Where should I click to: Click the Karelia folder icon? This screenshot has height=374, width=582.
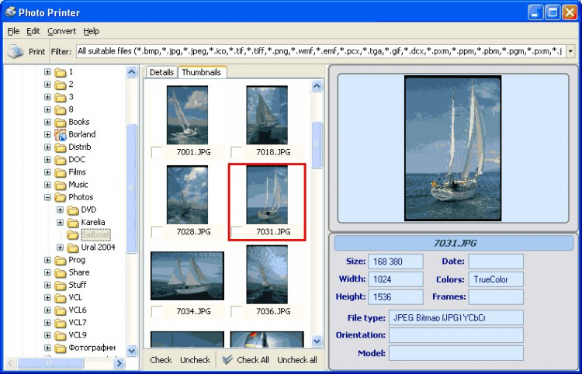click(x=73, y=223)
